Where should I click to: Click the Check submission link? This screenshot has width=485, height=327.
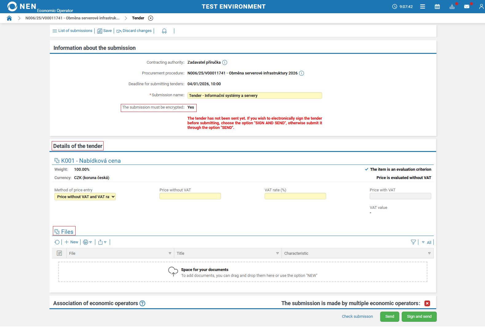click(357, 317)
